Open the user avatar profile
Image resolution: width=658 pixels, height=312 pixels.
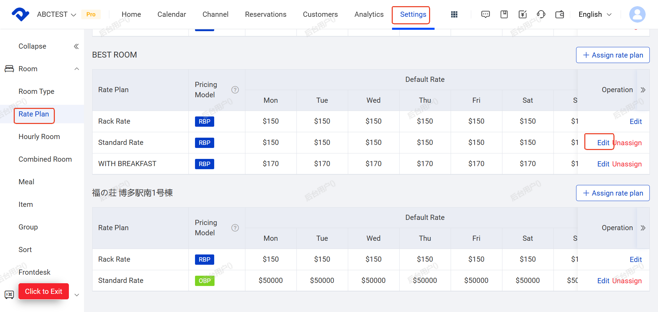pos(637,14)
